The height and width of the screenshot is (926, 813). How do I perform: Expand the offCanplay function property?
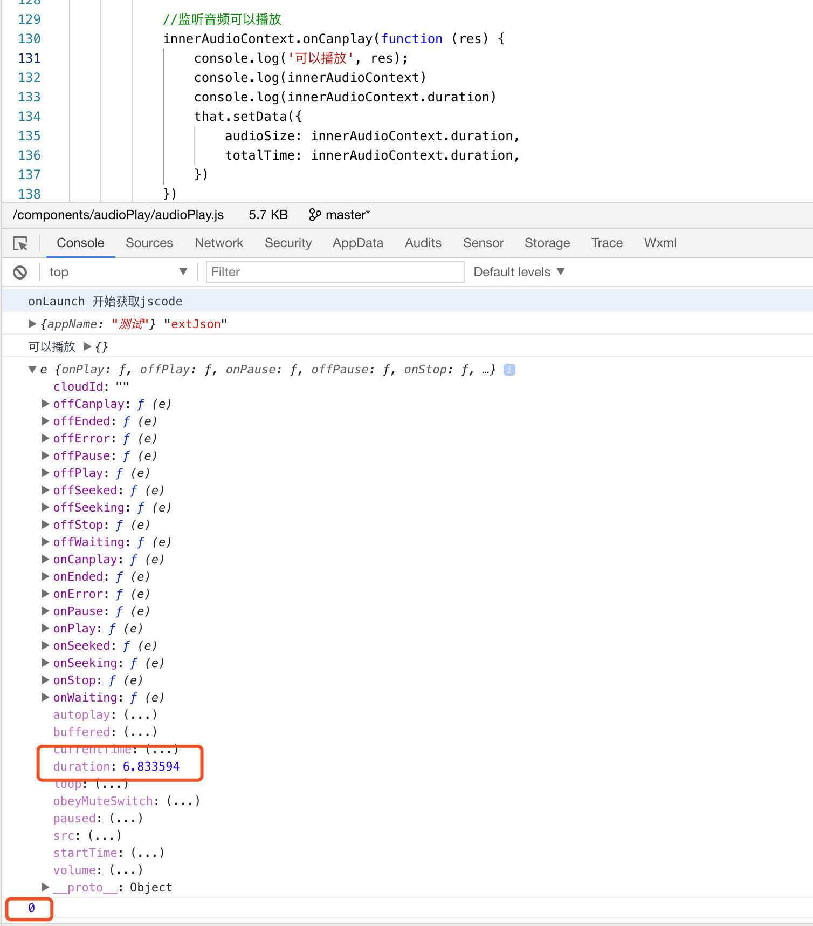[x=46, y=404]
